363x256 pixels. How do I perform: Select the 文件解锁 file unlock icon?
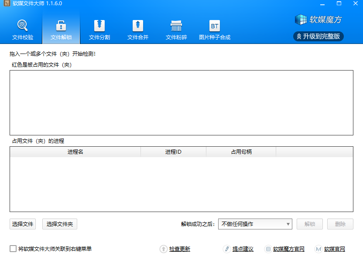[61, 25]
